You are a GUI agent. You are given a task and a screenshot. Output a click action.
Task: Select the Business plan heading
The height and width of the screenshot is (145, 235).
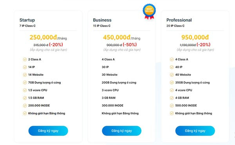point(102,20)
